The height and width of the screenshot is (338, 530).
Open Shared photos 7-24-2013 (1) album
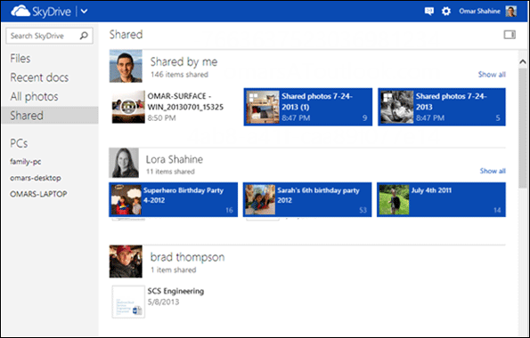308,107
